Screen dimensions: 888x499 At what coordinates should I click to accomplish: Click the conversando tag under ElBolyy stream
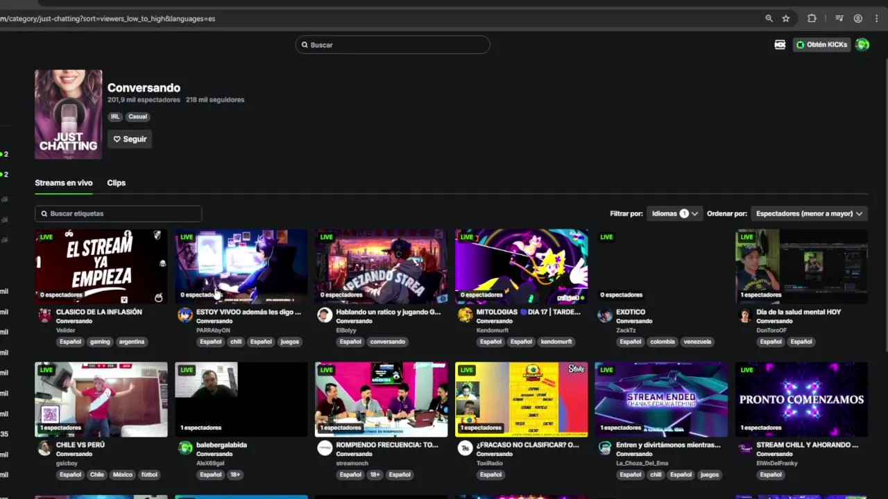click(387, 342)
